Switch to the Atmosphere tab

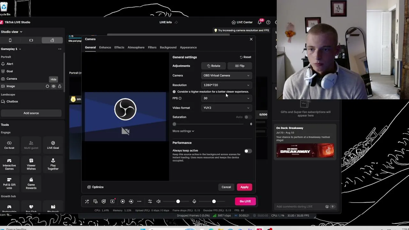[136, 47]
